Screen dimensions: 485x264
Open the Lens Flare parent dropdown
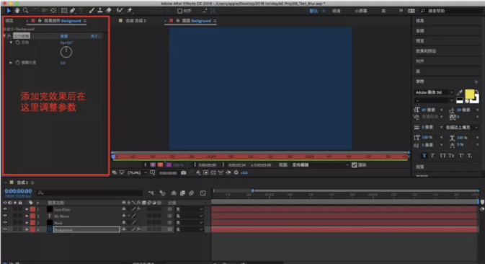pos(190,209)
